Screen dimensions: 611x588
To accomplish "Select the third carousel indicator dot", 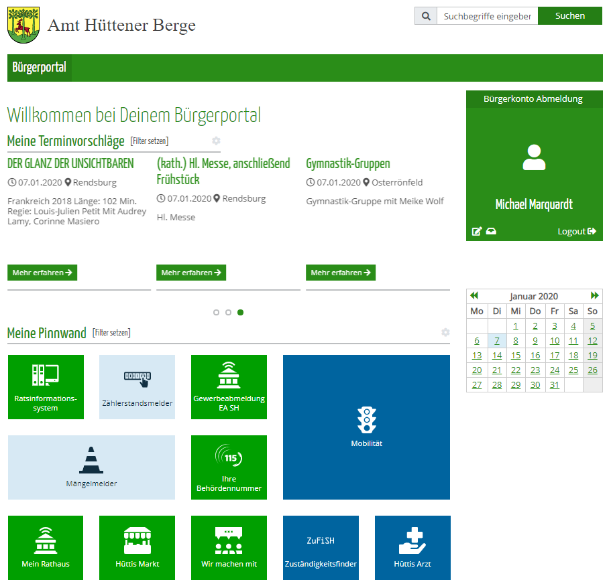I will pos(240,312).
